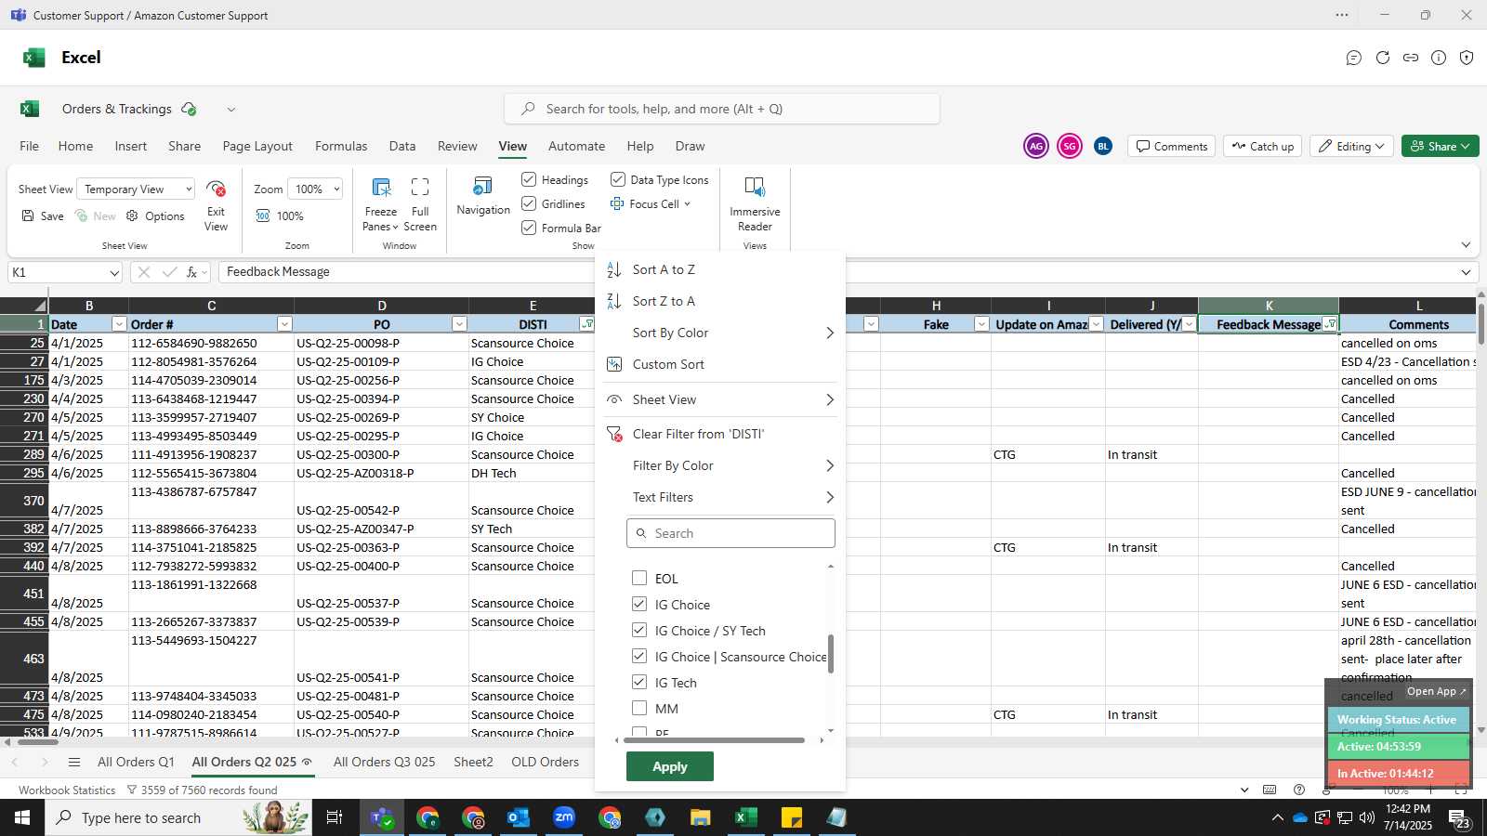Open the Date column filter dropdown

(x=119, y=324)
